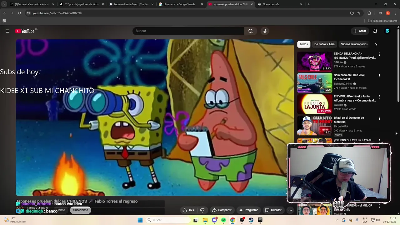Viewport: 400px width, 225px height.
Task: Open options menu for PremiosLaJunta live video
Action: [379, 97]
